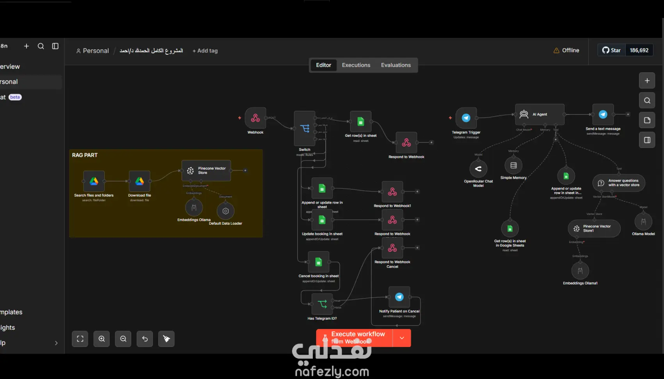
Task: Select the Respond to Webhook Cancel node
Action: pos(392,248)
